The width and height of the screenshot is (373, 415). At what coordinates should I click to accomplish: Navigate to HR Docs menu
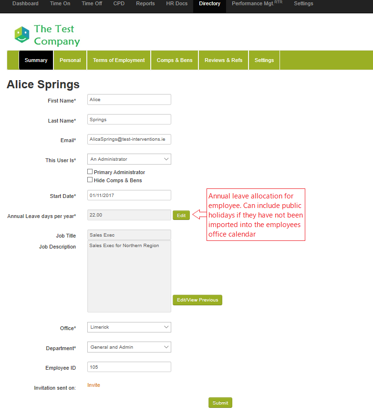(x=176, y=4)
